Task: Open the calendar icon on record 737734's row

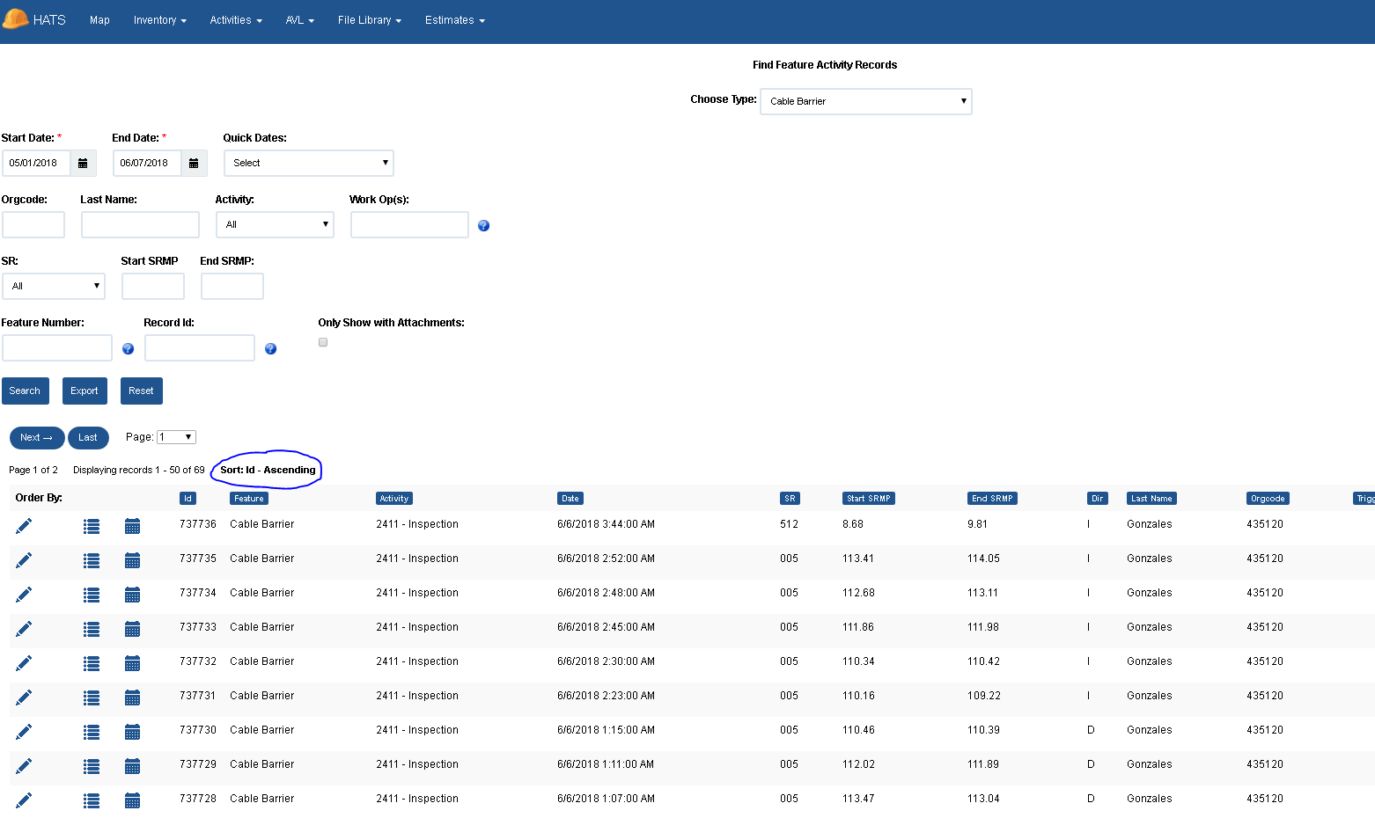Action: [132, 595]
